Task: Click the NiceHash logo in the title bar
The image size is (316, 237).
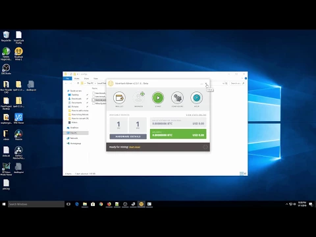Action: [x=111, y=84]
